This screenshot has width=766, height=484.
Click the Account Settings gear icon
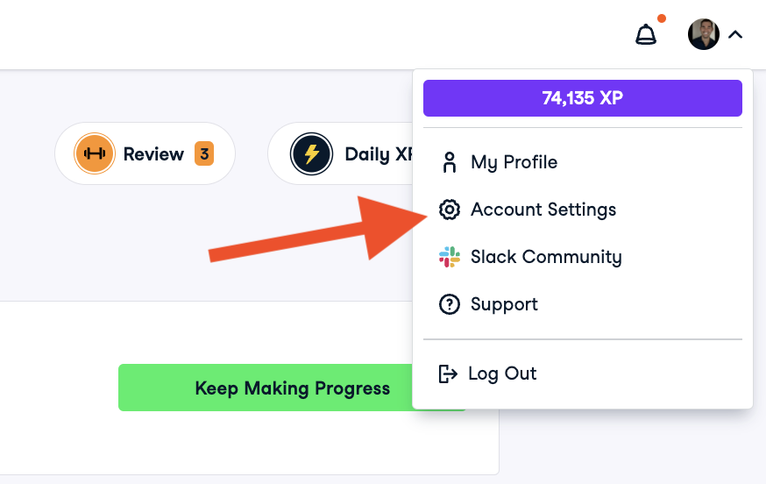click(x=450, y=210)
